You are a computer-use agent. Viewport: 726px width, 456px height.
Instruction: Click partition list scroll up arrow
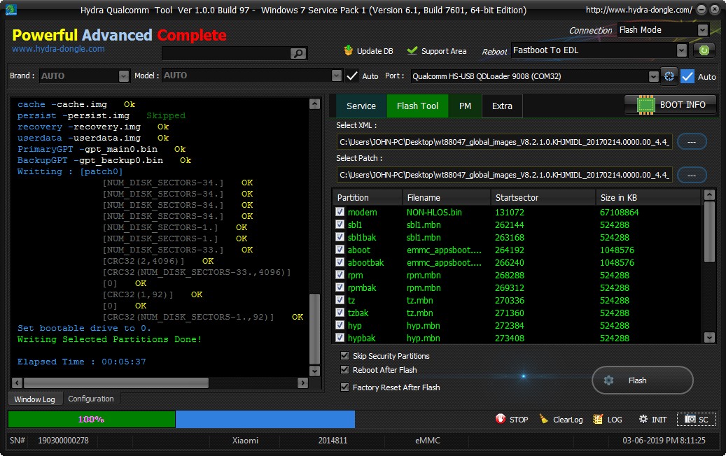(709, 194)
